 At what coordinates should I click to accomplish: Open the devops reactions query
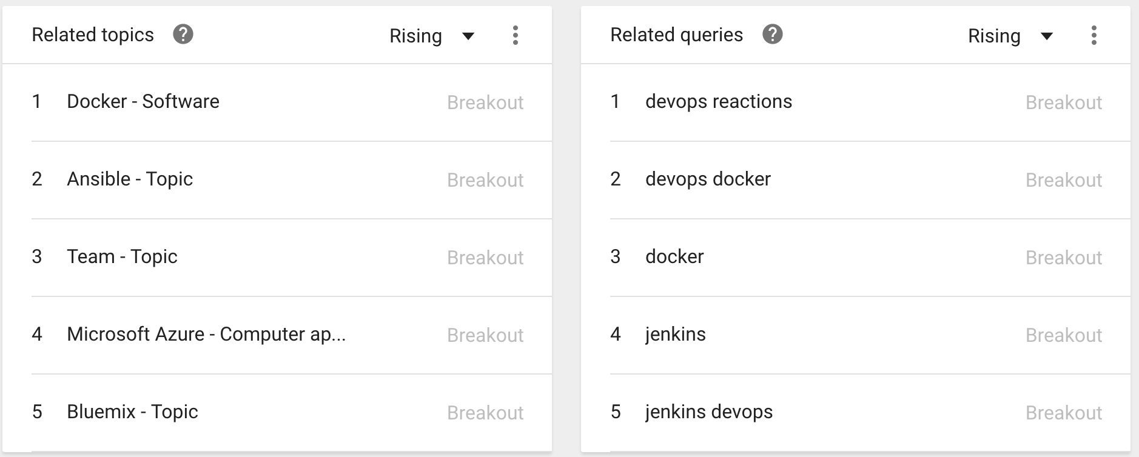tap(719, 102)
